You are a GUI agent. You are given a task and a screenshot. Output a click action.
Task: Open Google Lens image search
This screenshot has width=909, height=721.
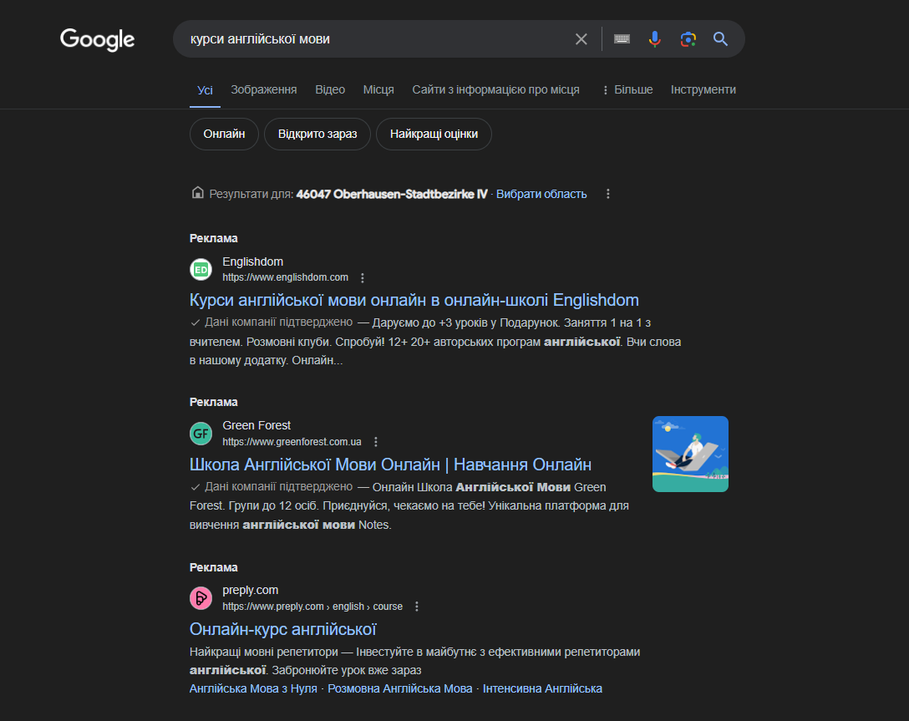point(688,38)
